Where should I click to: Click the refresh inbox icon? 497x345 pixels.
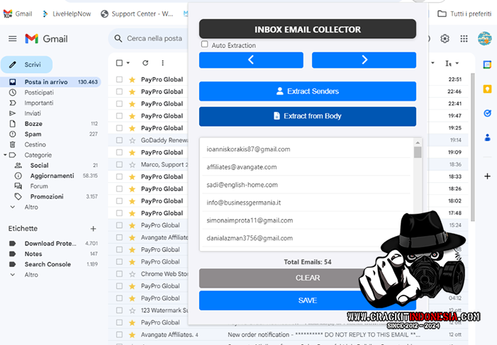pos(145,63)
